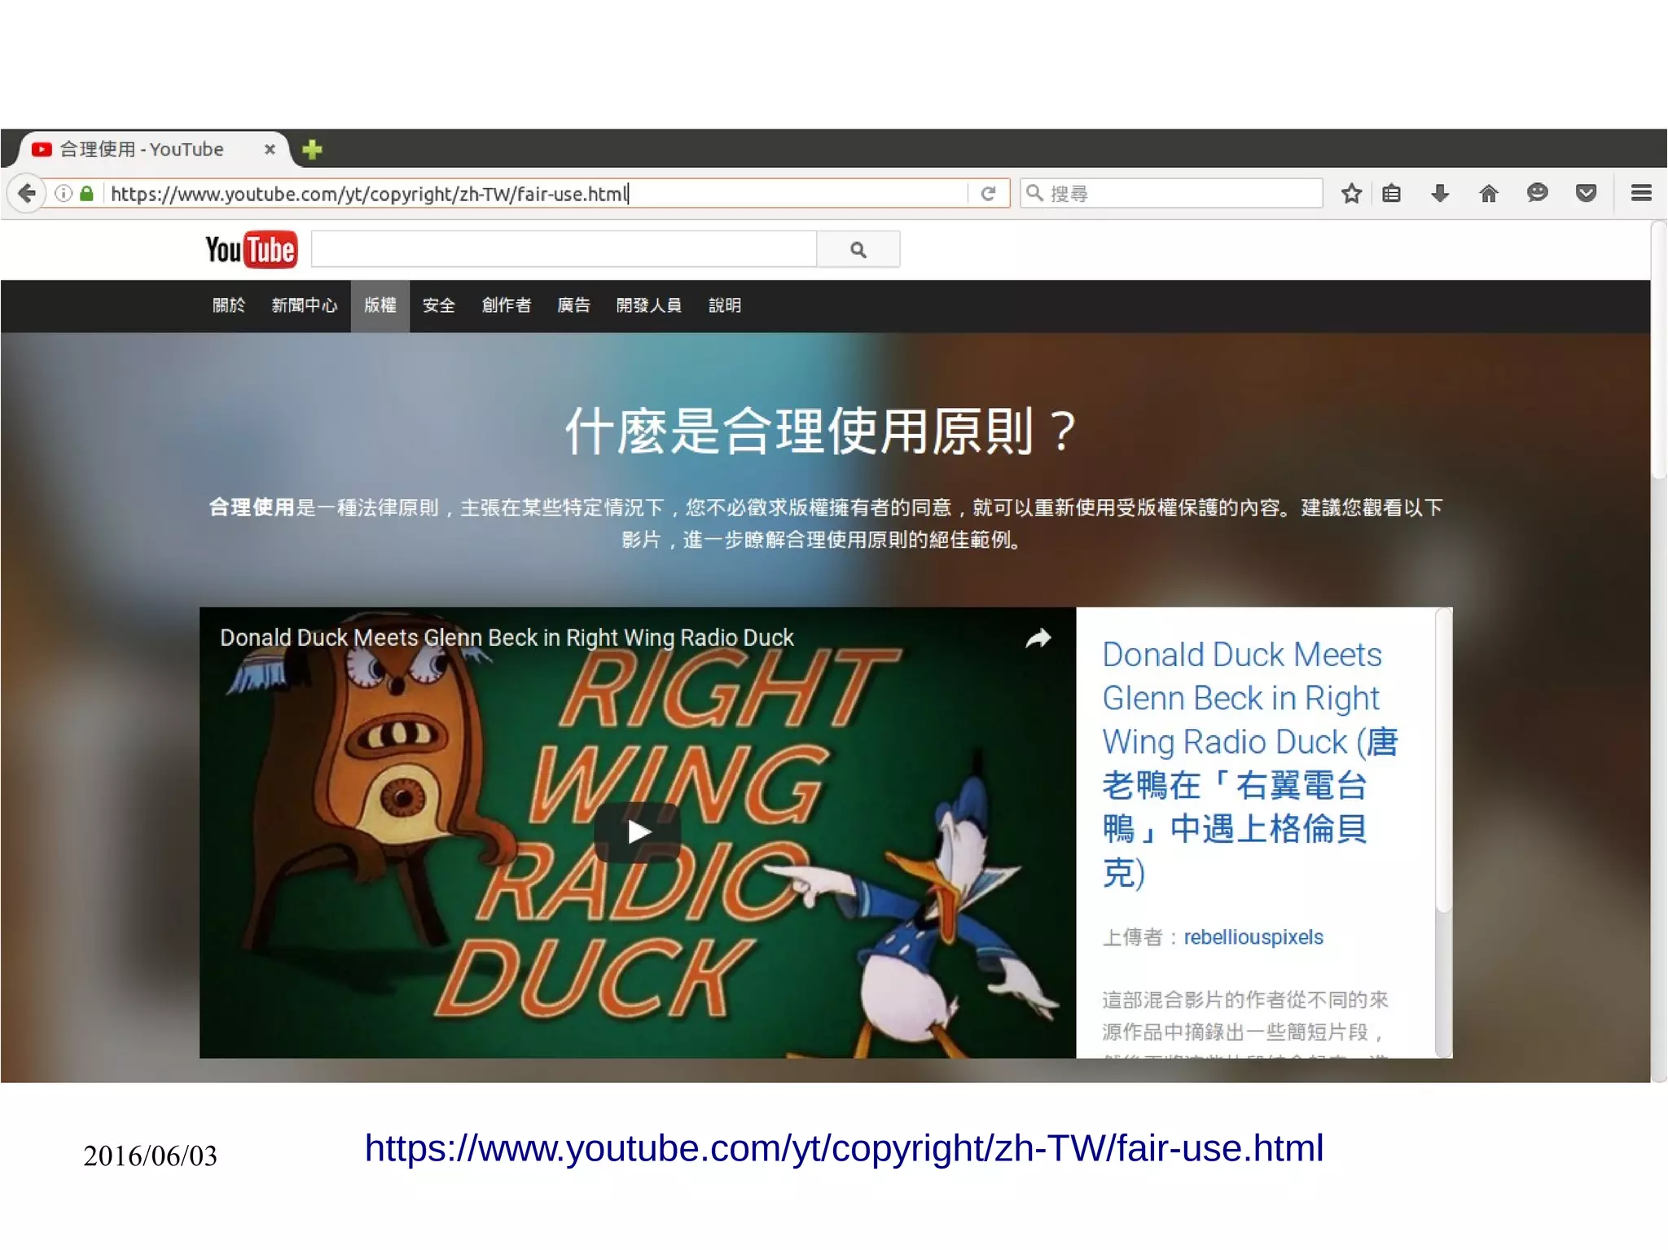The height and width of the screenshot is (1250, 1668).
Task: Select the 版權 navigation tab
Action: click(380, 305)
